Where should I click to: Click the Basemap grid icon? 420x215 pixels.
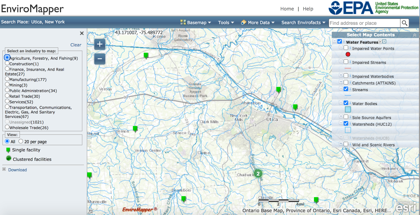(183, 22)
